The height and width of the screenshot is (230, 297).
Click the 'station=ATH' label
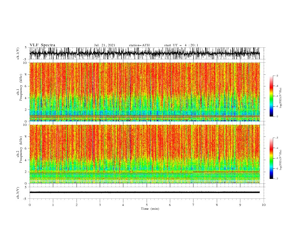tap(139, 45)
